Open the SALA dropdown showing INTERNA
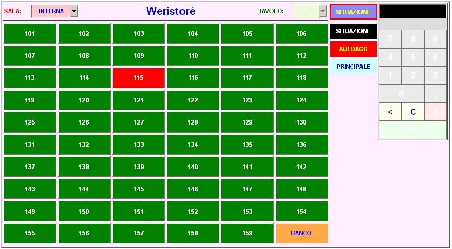This screenshot has height=249, width=452. (x=55, y=11)
